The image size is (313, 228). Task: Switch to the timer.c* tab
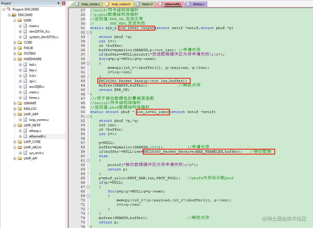(145, 4)
